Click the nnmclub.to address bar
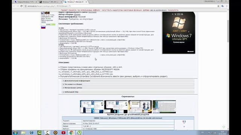Viewport: 241px width, 135px height. (120, 6)
